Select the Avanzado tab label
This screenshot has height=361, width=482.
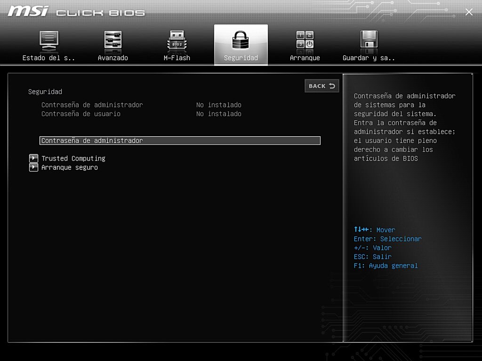[x=113, y=58]
